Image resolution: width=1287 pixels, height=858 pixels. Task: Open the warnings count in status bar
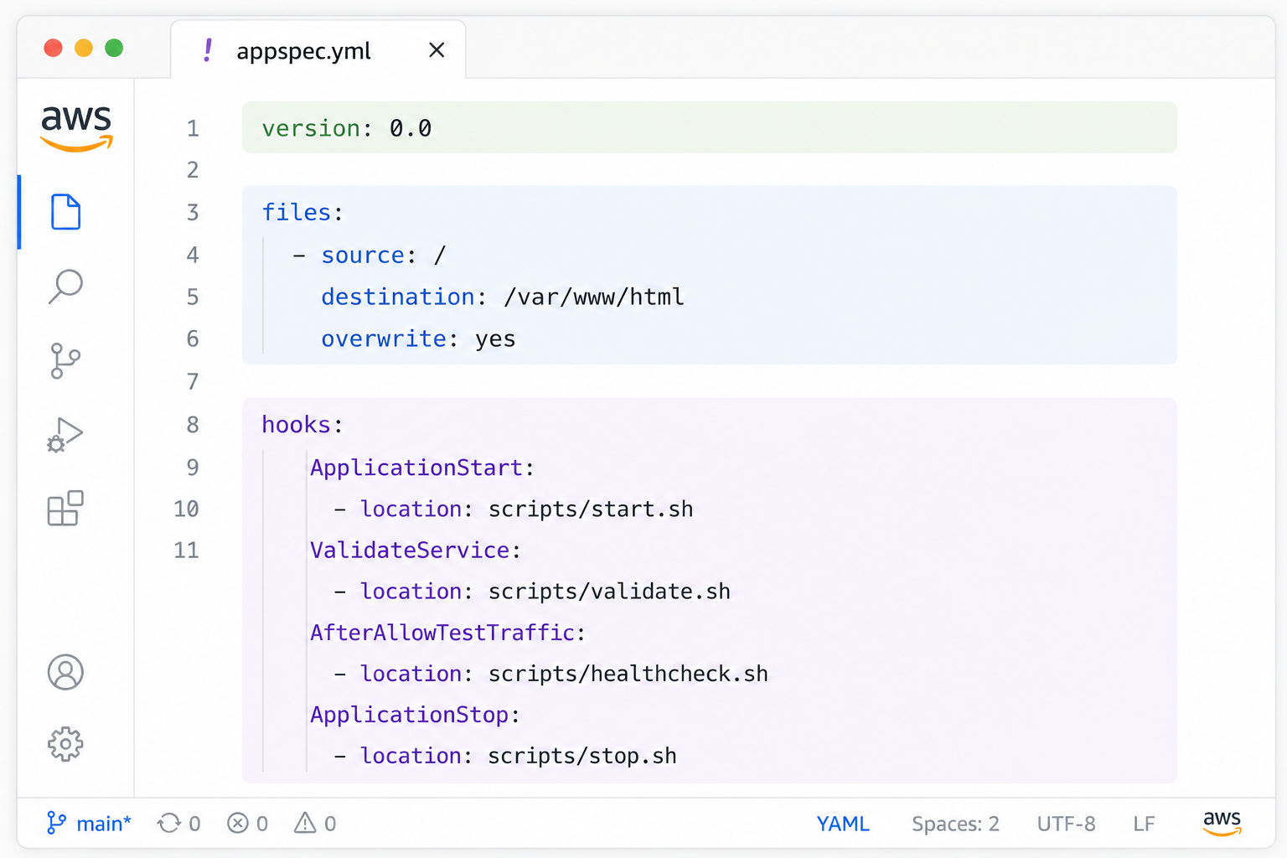pos(315,824)
